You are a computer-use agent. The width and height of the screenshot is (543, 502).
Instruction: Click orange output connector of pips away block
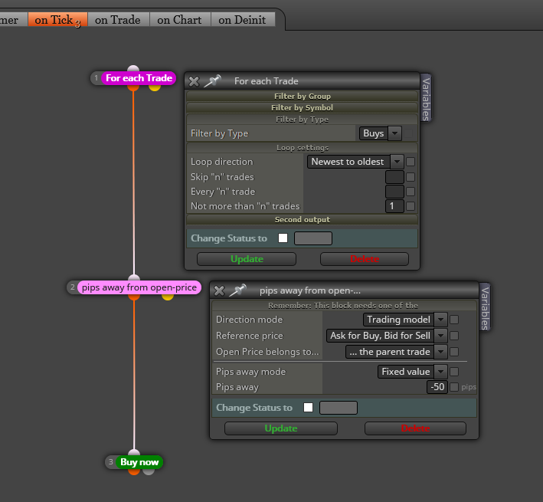[134, 297]
